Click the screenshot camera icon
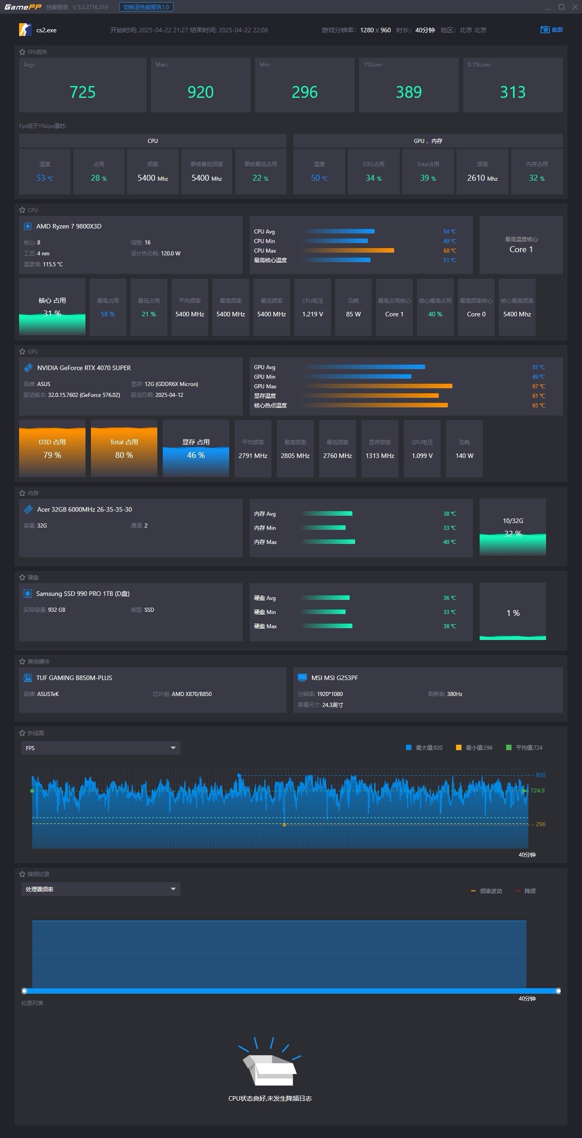582x1138 pixels. coord(545,30)
